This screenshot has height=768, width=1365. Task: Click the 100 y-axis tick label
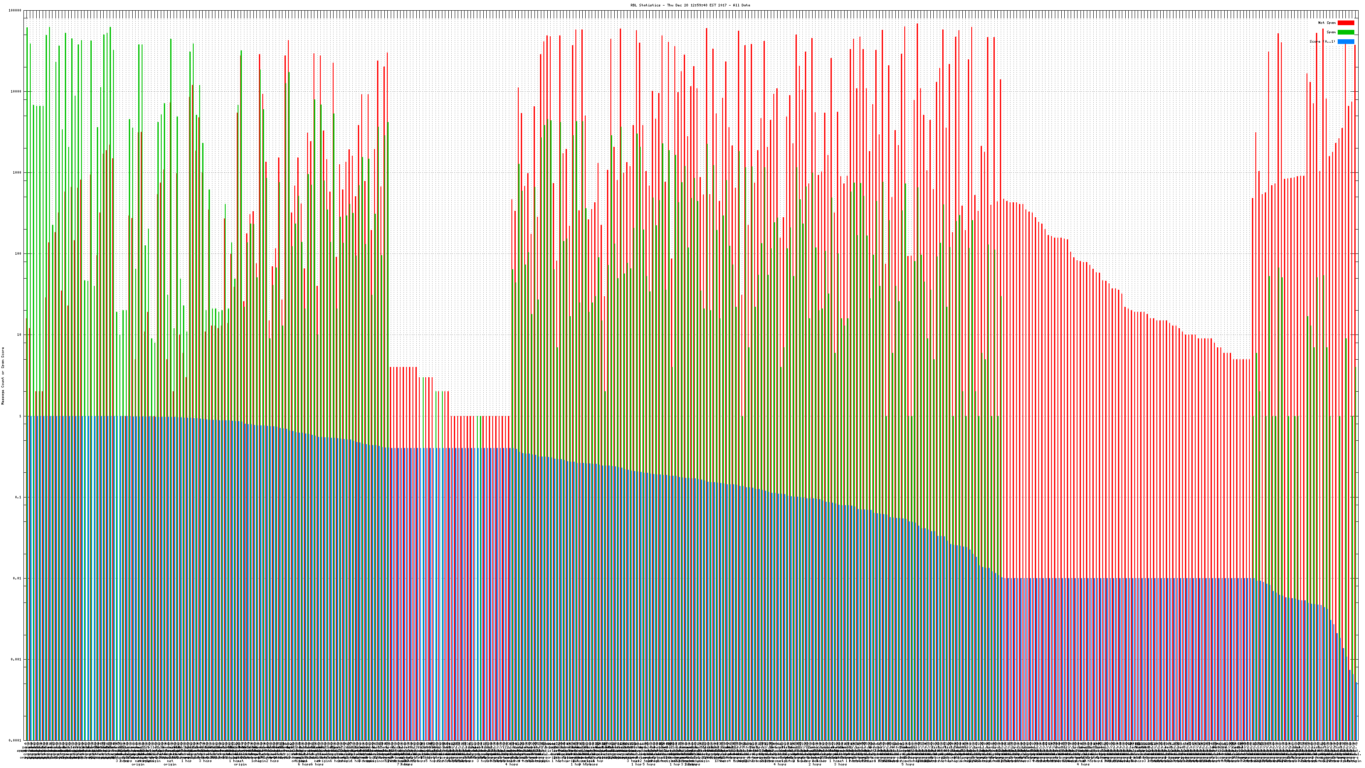[18, 254]
